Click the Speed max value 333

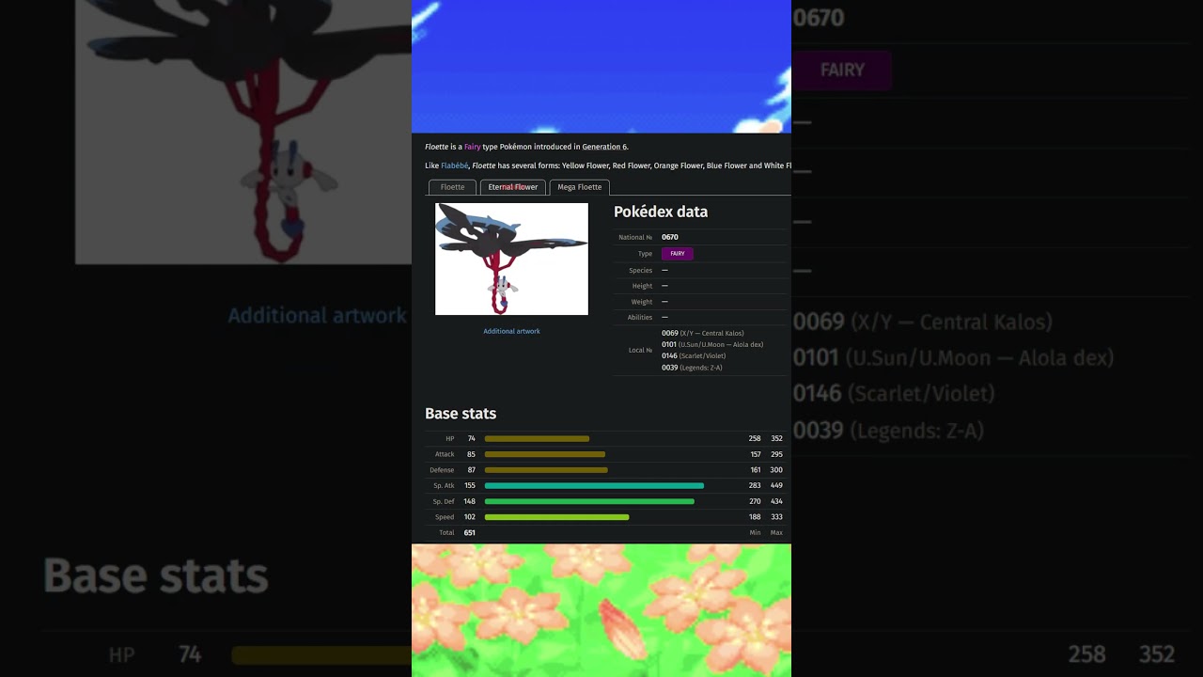pos(776,517)
